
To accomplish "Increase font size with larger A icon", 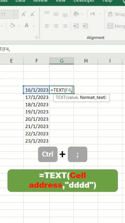I will tap(24, 14).
